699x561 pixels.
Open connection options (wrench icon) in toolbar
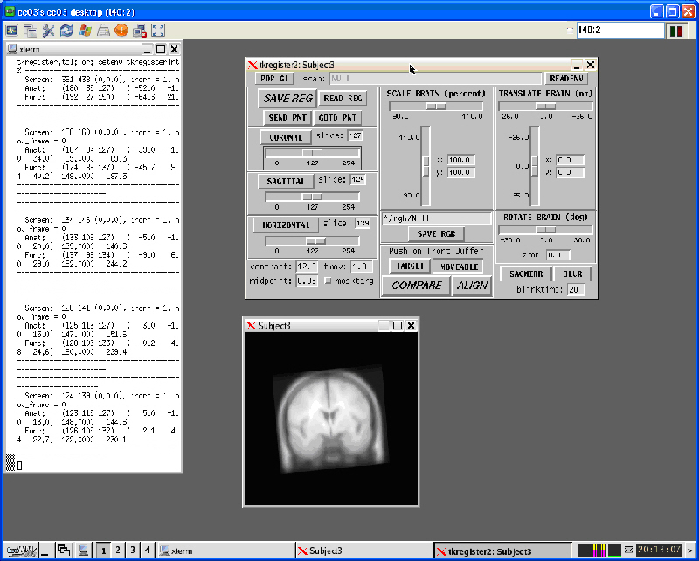tap(48, 30)
